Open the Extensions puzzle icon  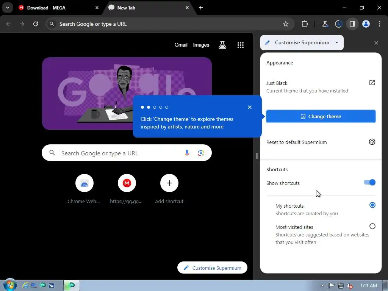pos(305,24)
